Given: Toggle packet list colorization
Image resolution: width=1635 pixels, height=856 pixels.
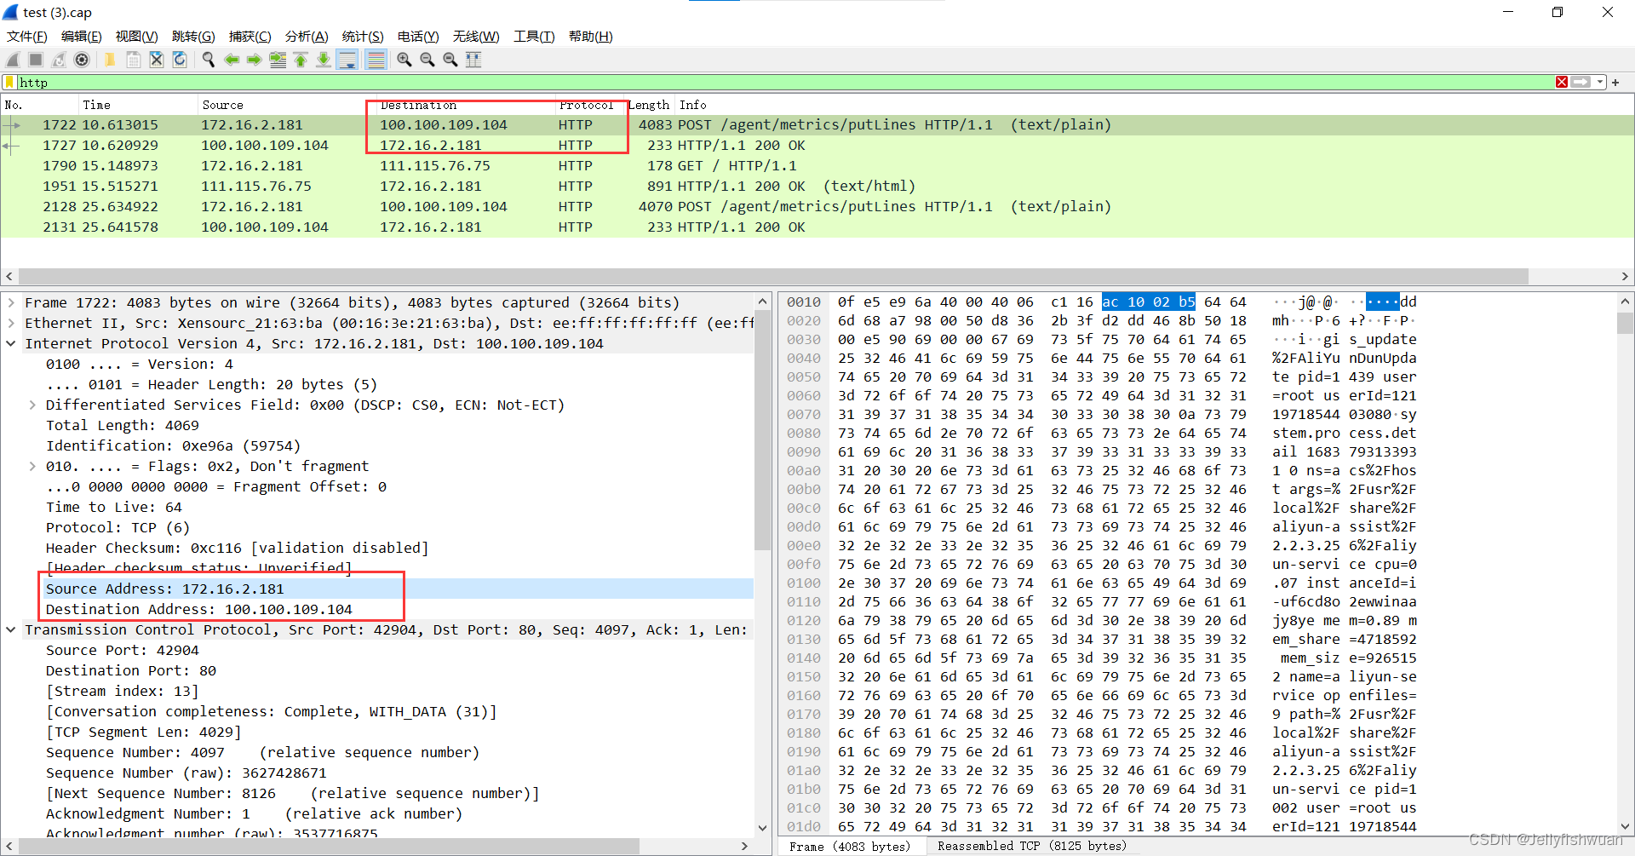Looking at the screenshot, I should pos(376,60).
